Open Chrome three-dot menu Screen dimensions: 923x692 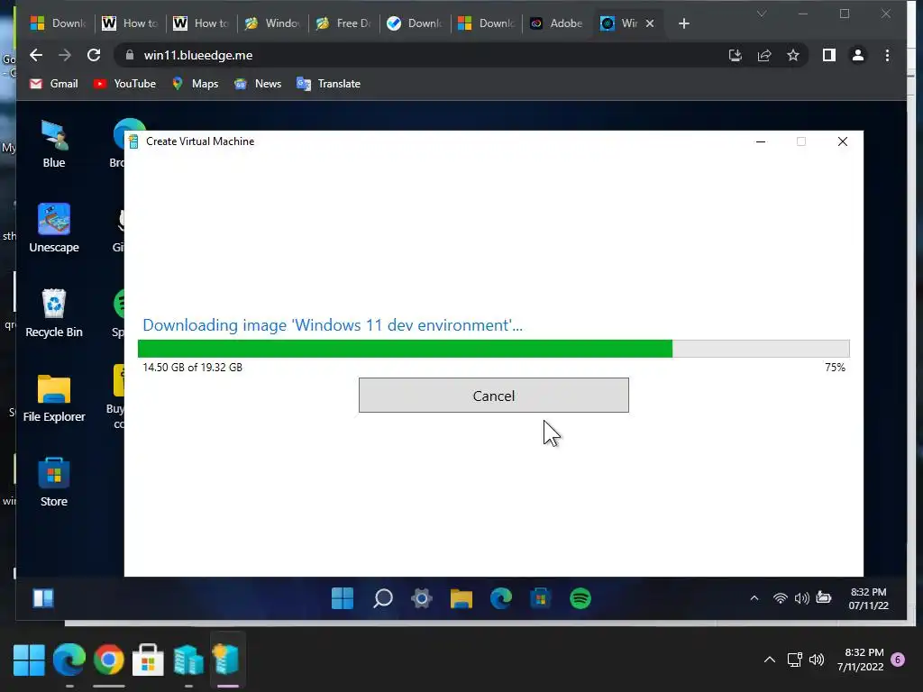[887, 55]
